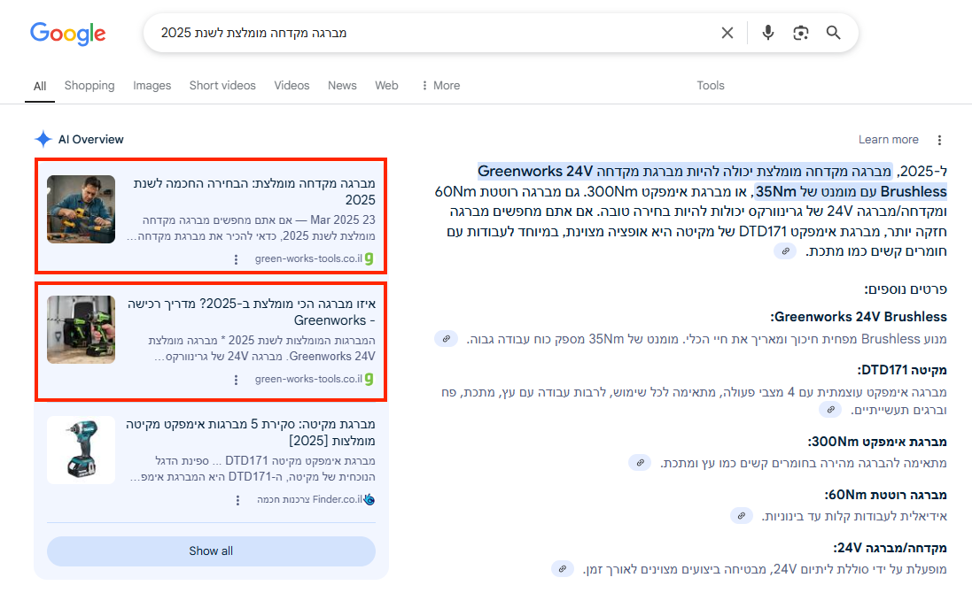Screen dimensions: 972x593
Task: Open citation link after first summary paragraph
Action: pyautogui.click(x=785, y=251)
